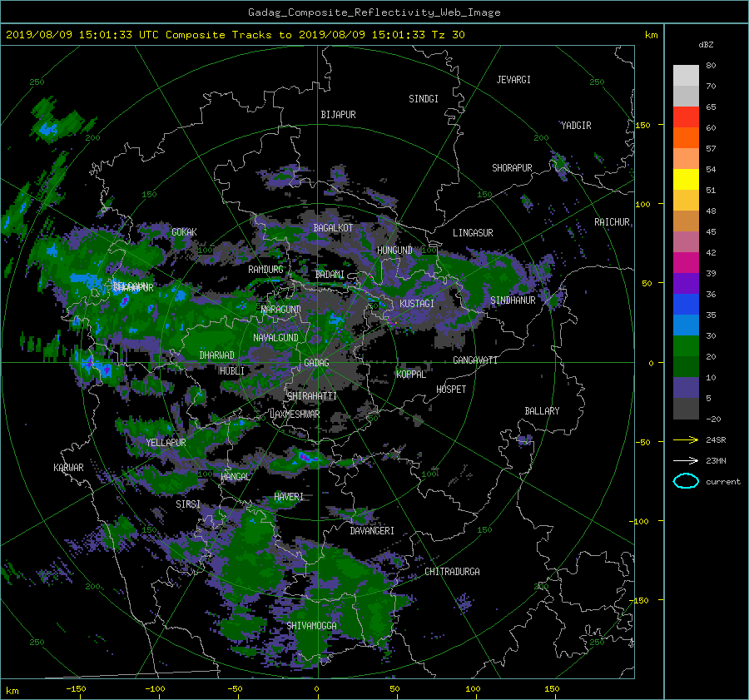Click the 'current' legend label text
This screenshot has width=749, height=700.
(723, 482)
